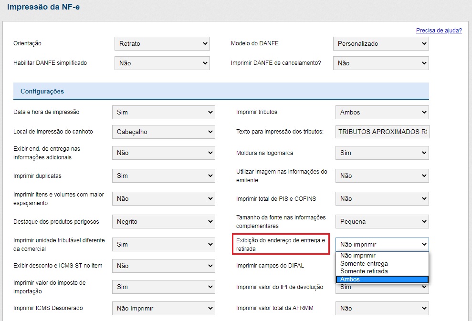The width and height of the screenshot is (472, 321).
Task: Open the Orientação dropdown
Action: (x=162, y=43)
